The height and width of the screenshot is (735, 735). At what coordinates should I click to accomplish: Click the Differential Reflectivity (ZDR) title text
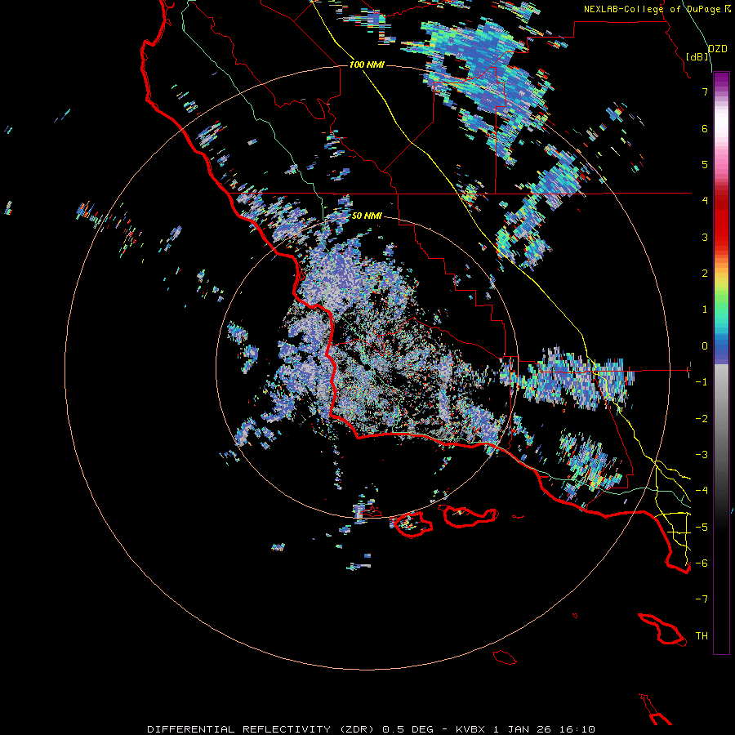pos(262,729)
